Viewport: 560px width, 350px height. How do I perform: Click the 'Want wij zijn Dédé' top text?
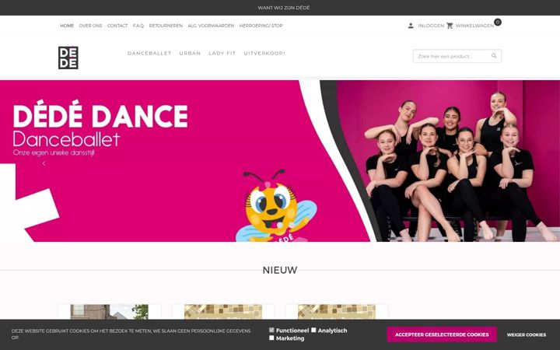point(284,8)
